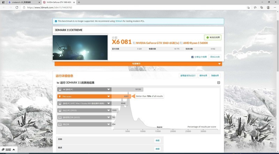Click the 5048 score bar
Viewport: 279px width, 154px height.
(120, 103)
